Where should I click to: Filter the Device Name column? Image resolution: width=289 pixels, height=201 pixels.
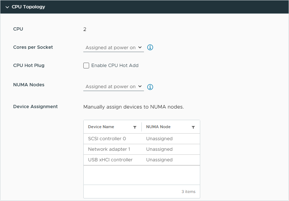pyautogui.click(x=135, y=127)
